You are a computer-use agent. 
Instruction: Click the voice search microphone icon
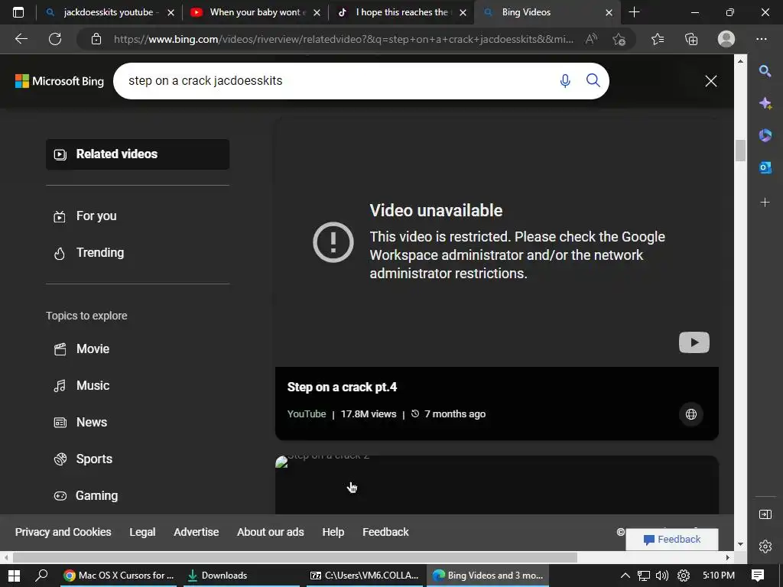tap(565, 80)
